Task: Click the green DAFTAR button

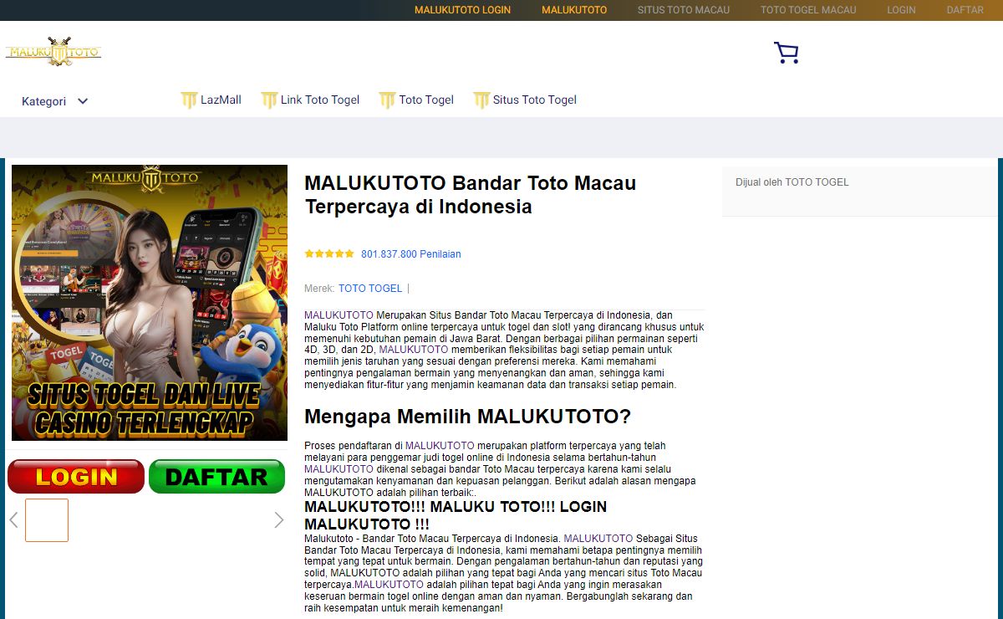Action: point(216,477)
